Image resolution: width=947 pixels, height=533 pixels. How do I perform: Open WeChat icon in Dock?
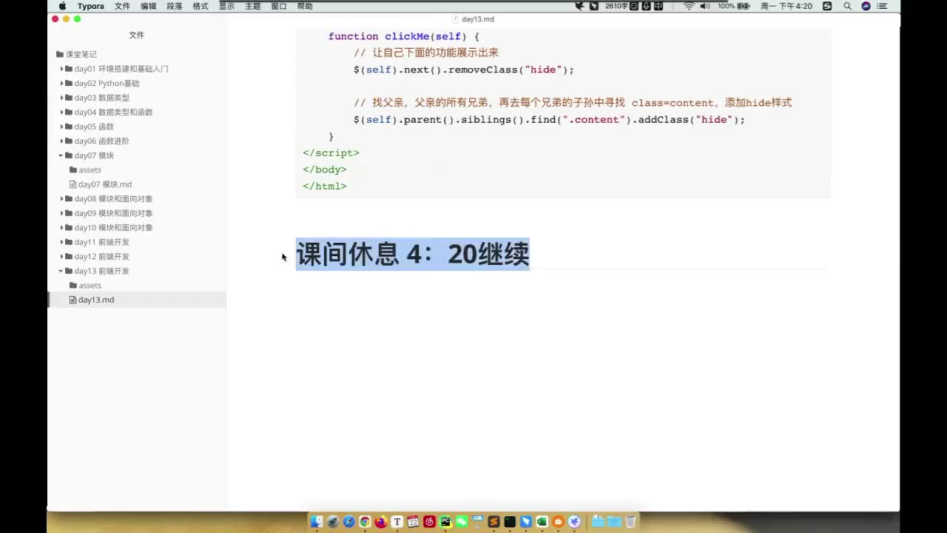click(462, 522)
